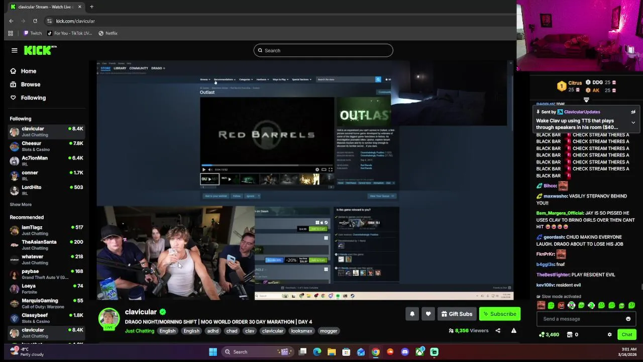Open the Twitch bookmark

[x=33, y=33]
